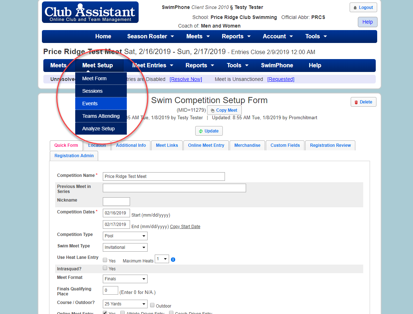Expand the Season Roster menu in main navigation

[x=150, y=36]
